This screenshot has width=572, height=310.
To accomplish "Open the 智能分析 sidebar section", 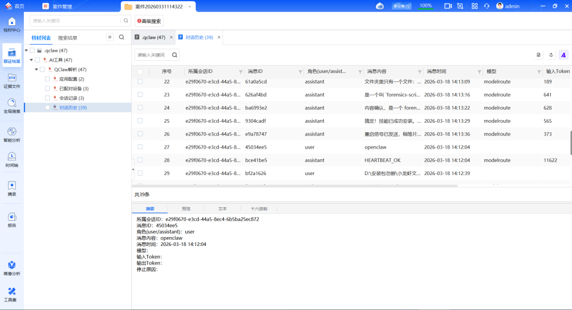I will pyautogui.click(x=12, y=135).
